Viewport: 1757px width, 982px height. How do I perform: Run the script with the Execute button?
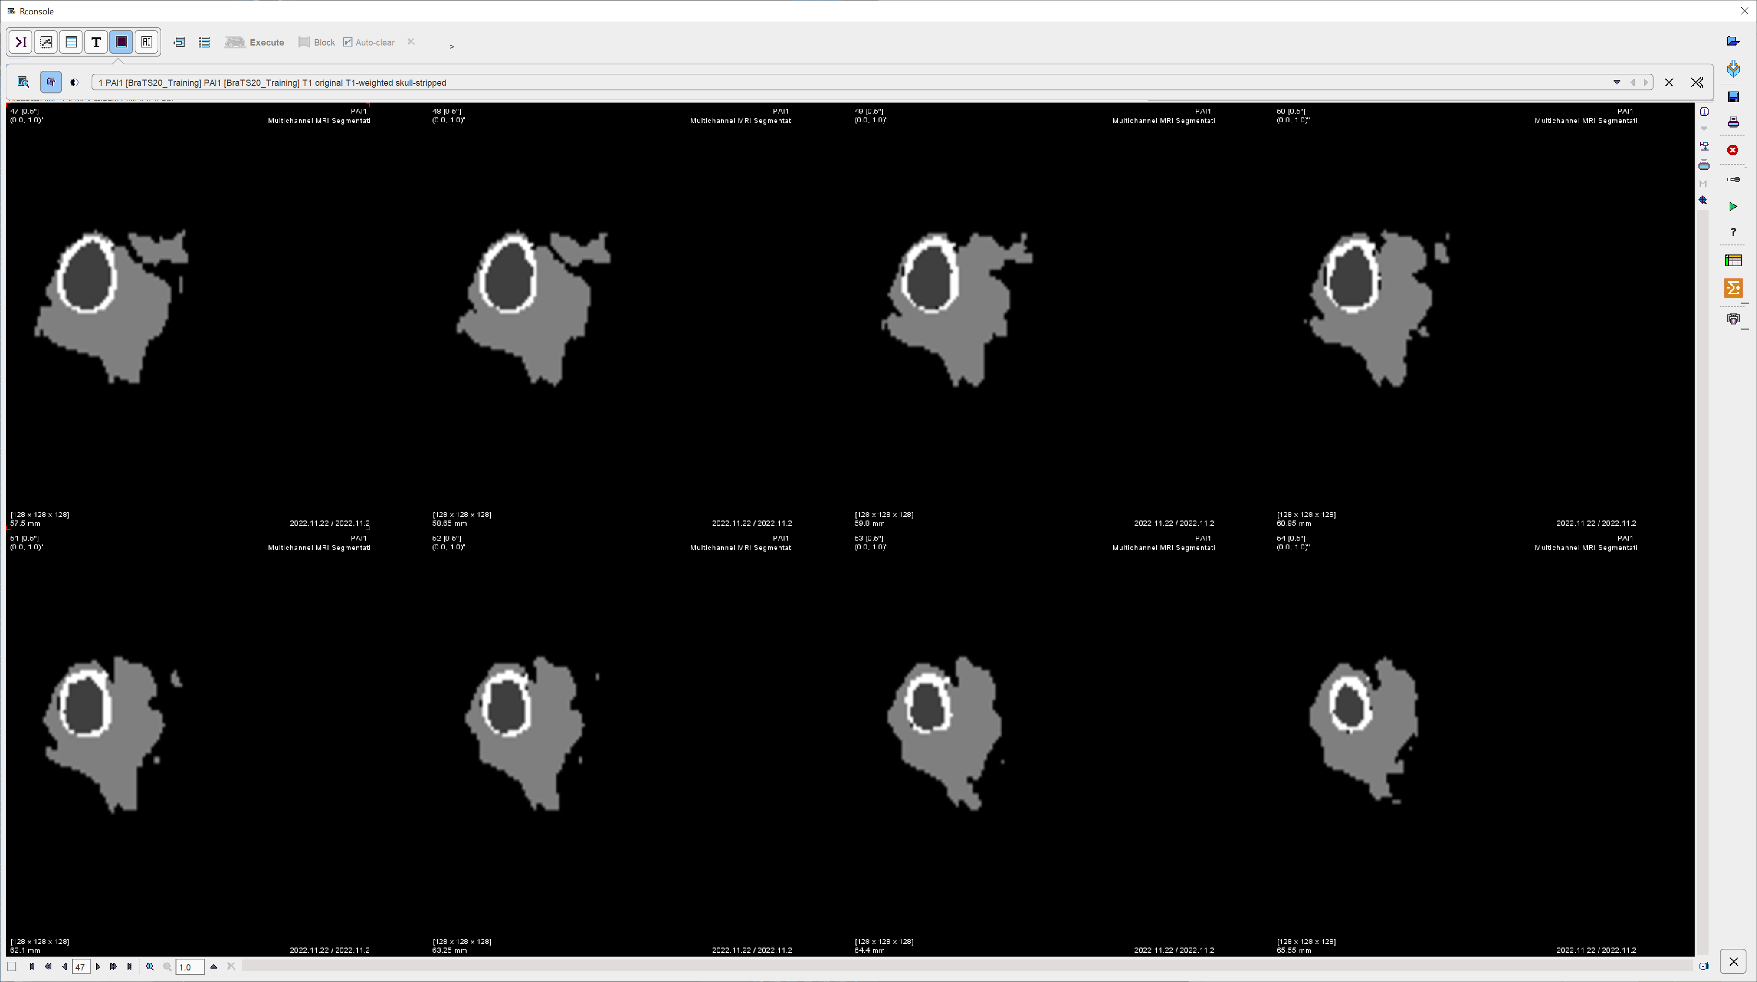point(255,42)
